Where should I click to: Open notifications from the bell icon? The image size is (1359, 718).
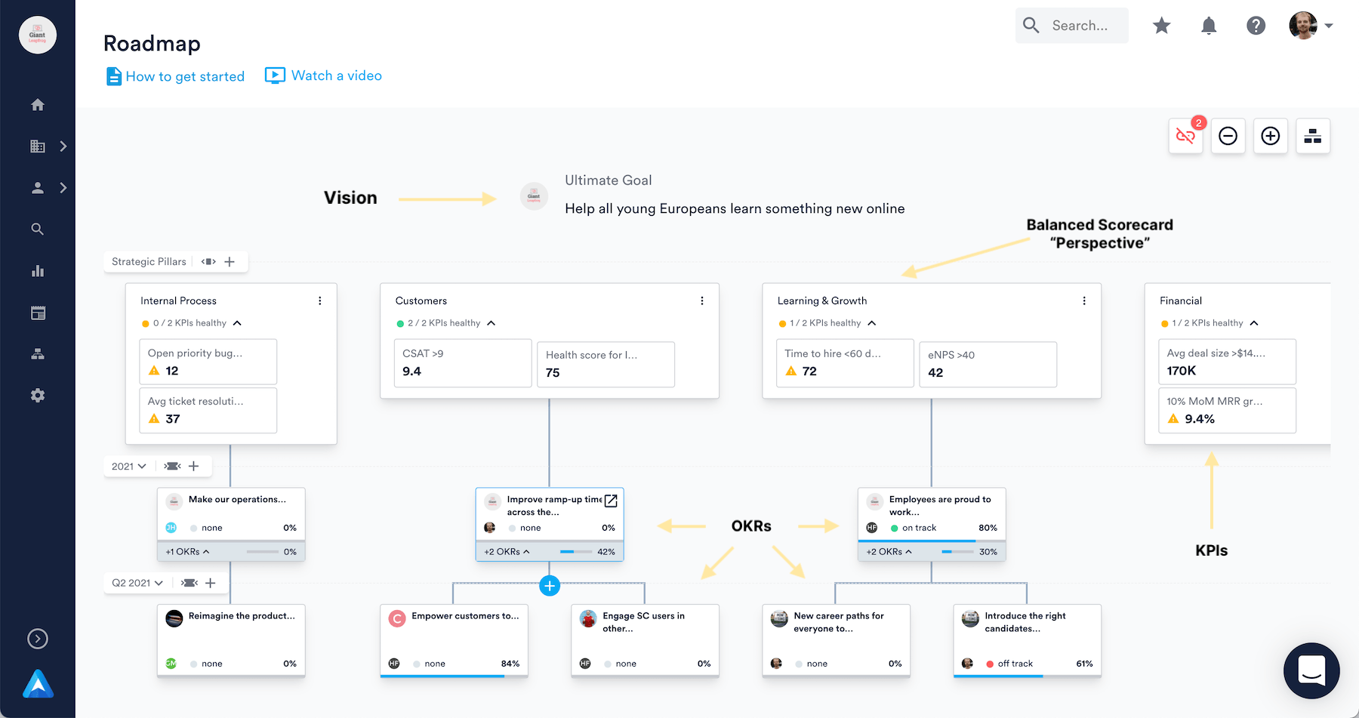1208,25
